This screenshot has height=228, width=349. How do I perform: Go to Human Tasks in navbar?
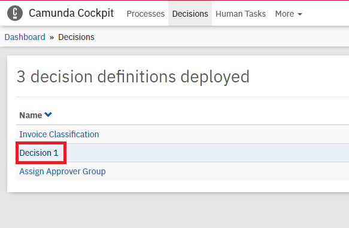pyautogui.click(x=241, y=14)
